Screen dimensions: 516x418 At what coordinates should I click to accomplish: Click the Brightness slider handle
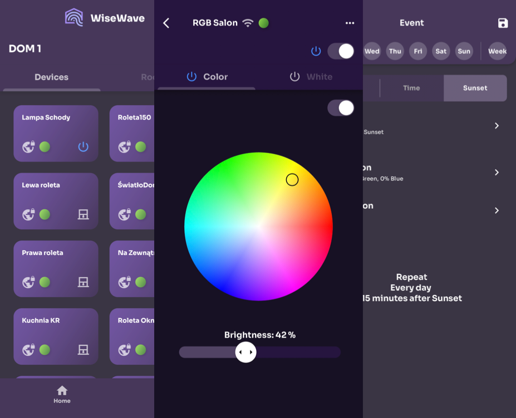click(x=245, y=352)
